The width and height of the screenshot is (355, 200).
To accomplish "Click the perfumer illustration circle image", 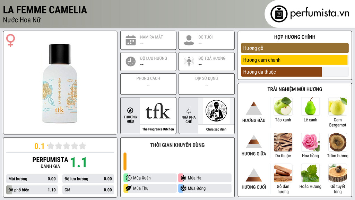I will [216, 111].
